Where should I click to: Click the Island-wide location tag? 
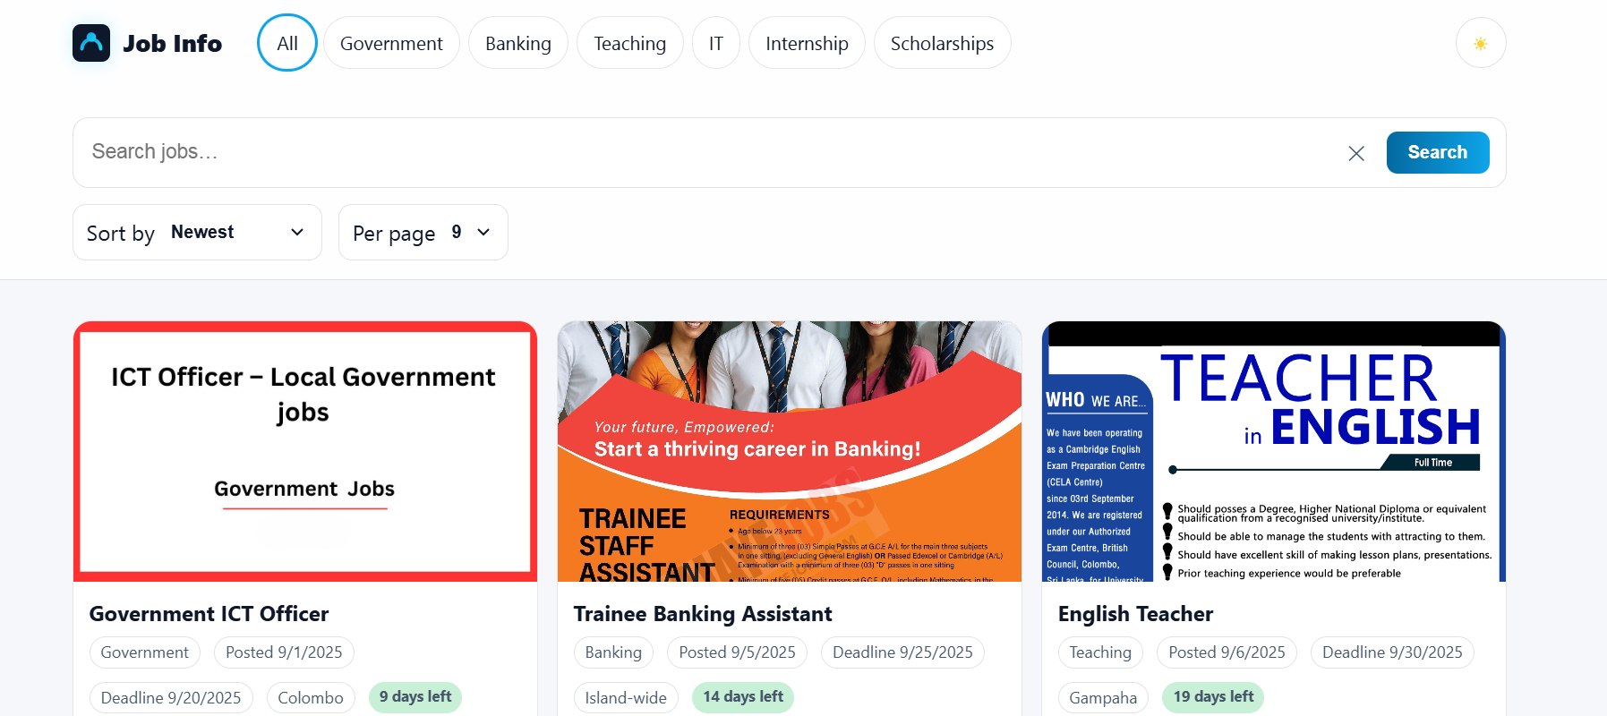[626, 698]
